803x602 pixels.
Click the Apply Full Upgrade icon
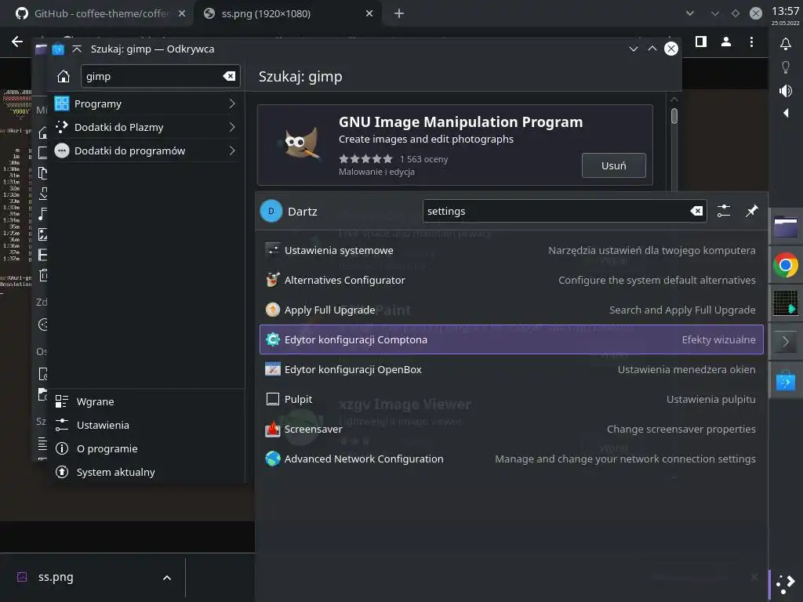coord(272,310)
